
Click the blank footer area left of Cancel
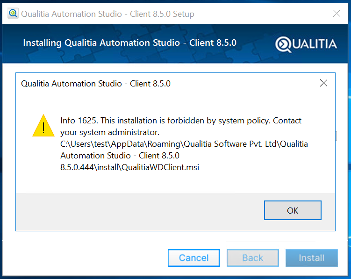84,258
